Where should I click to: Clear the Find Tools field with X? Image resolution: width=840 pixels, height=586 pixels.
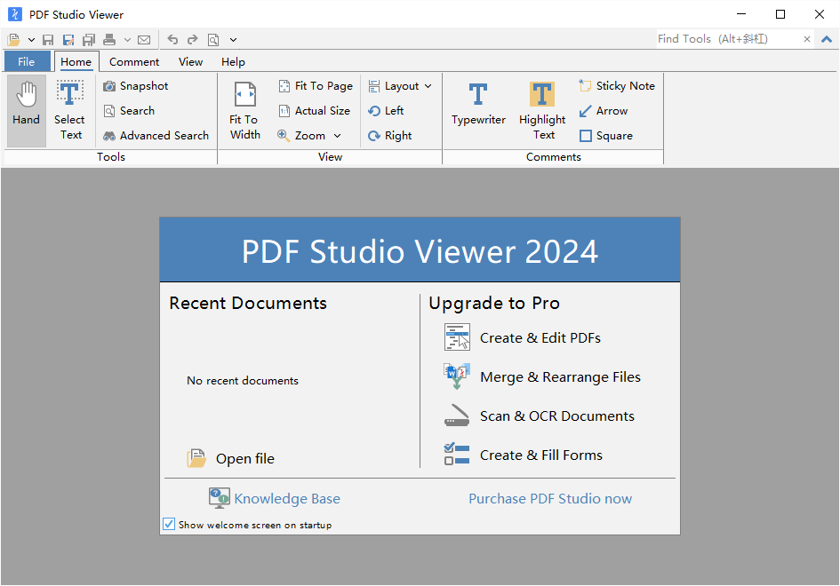coord(807,39)
